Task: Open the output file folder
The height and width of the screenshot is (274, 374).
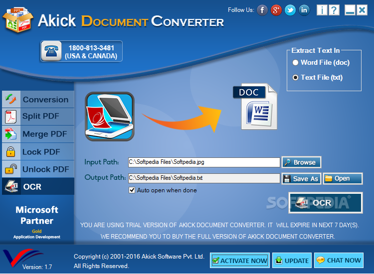Action: point(343,179)
